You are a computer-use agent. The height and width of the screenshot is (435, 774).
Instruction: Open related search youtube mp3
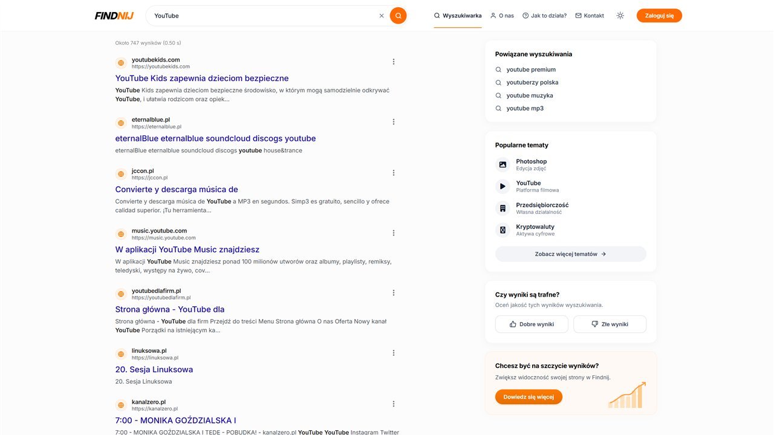click(525, 108)
